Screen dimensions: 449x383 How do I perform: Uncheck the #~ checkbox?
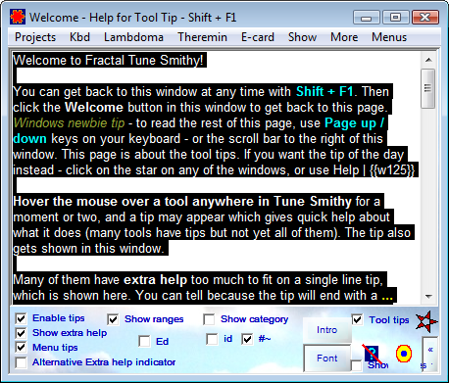click(x=247, y=339)
